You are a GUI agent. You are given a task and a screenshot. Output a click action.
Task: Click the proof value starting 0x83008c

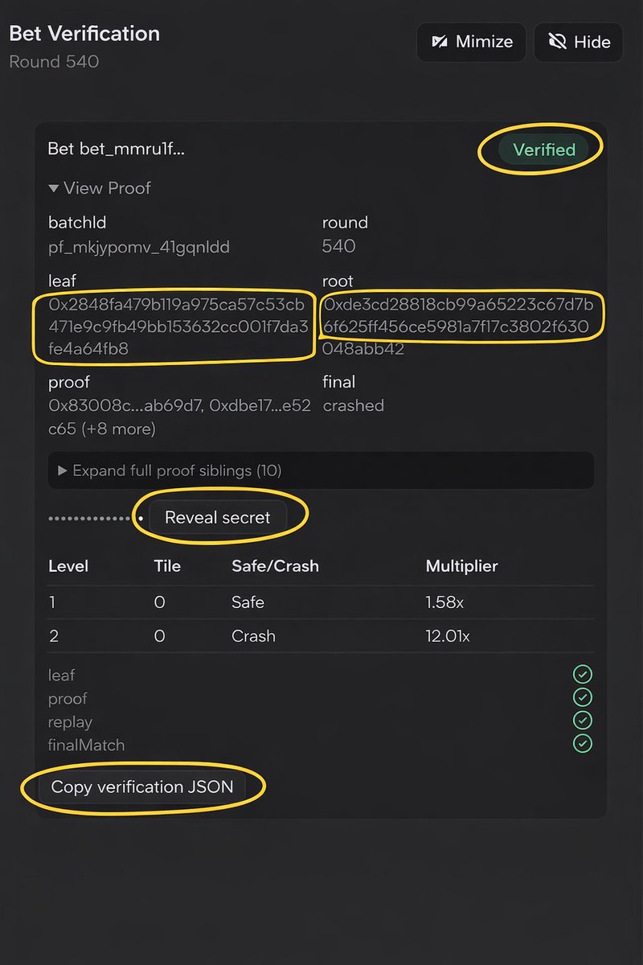coord(179,417)
